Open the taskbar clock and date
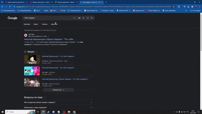Viewport: 202px width, 114px height. (x=193, y=112)
